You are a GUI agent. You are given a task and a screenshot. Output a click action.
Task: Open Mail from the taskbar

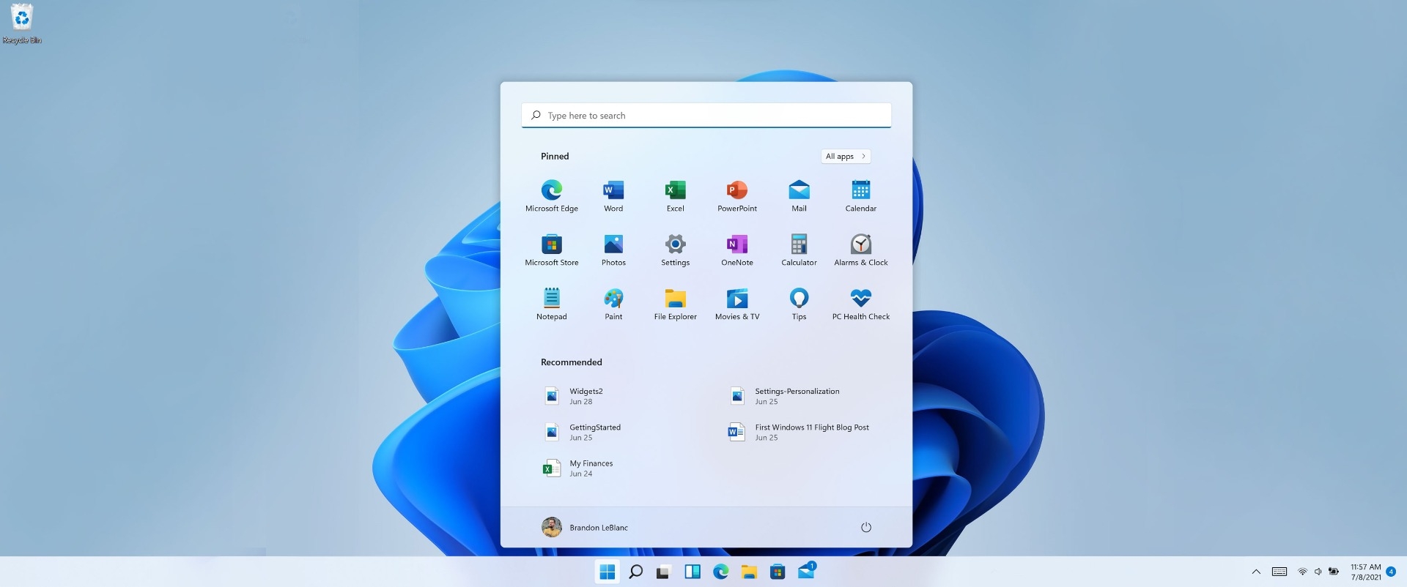click(x=807, y=571)
